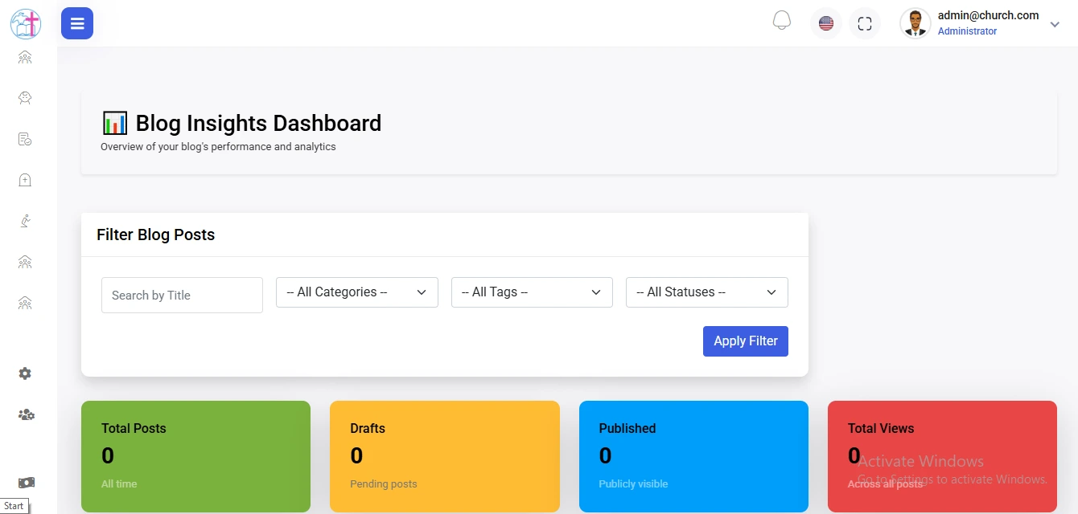Open the child face sidebar icon
Image resolution: width=1078 pixels, height=514 pixels.
point(25,98)
